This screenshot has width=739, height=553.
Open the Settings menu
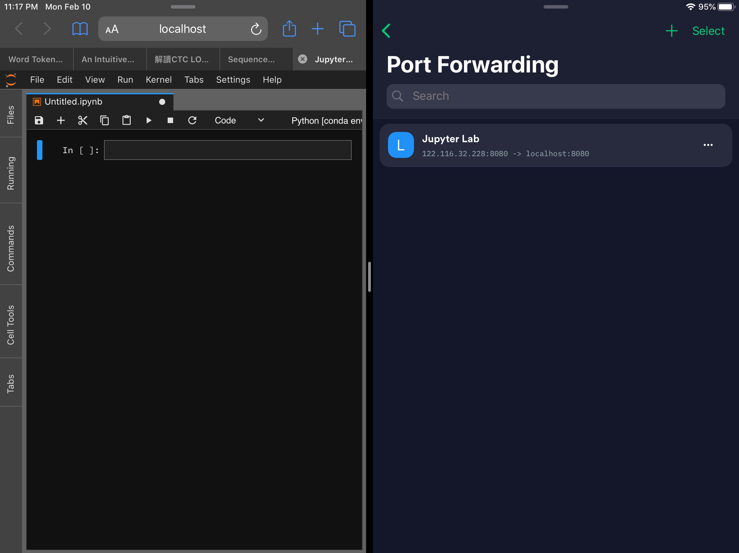(x=233, y=80)
